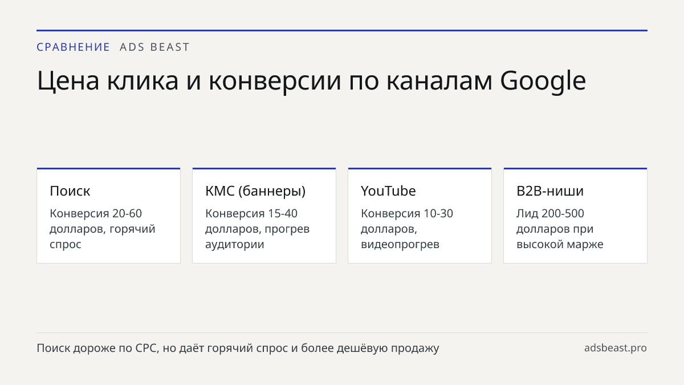The height and width of the screenshot is (385, 684).
Task: Click the ADS BEAST brand text
Action: coord(154,47)
